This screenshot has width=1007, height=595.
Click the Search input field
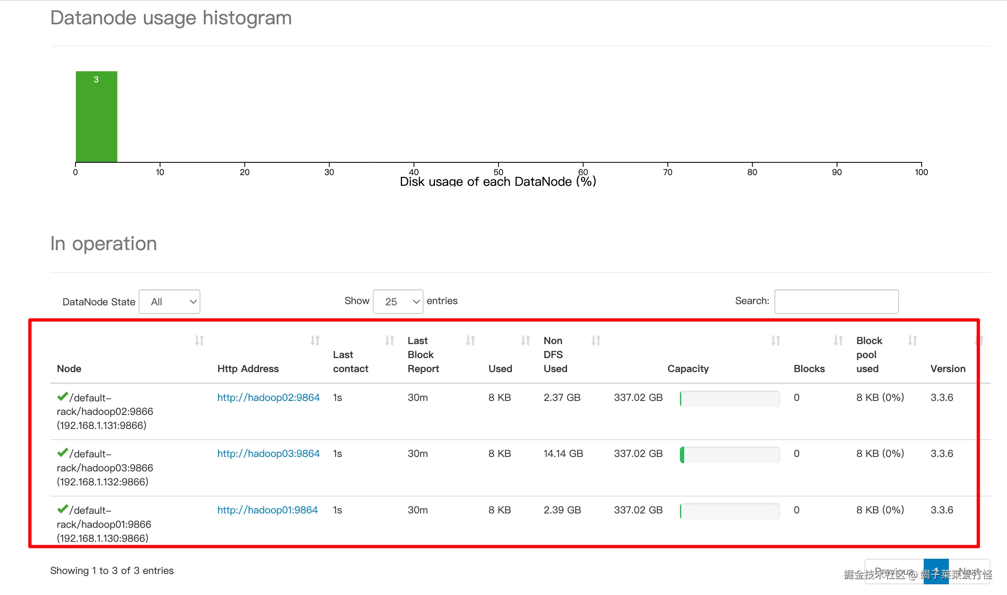coord(836,302)
